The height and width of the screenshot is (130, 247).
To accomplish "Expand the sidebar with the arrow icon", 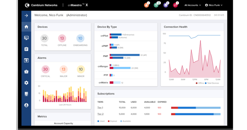I will (26, 15).
